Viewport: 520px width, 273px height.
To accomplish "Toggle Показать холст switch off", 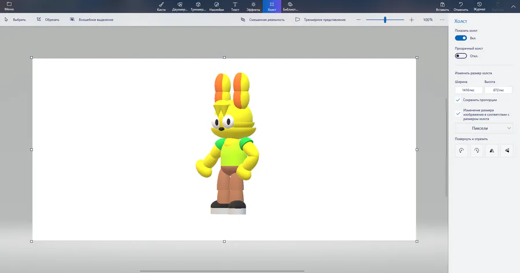I will (460, 38).
